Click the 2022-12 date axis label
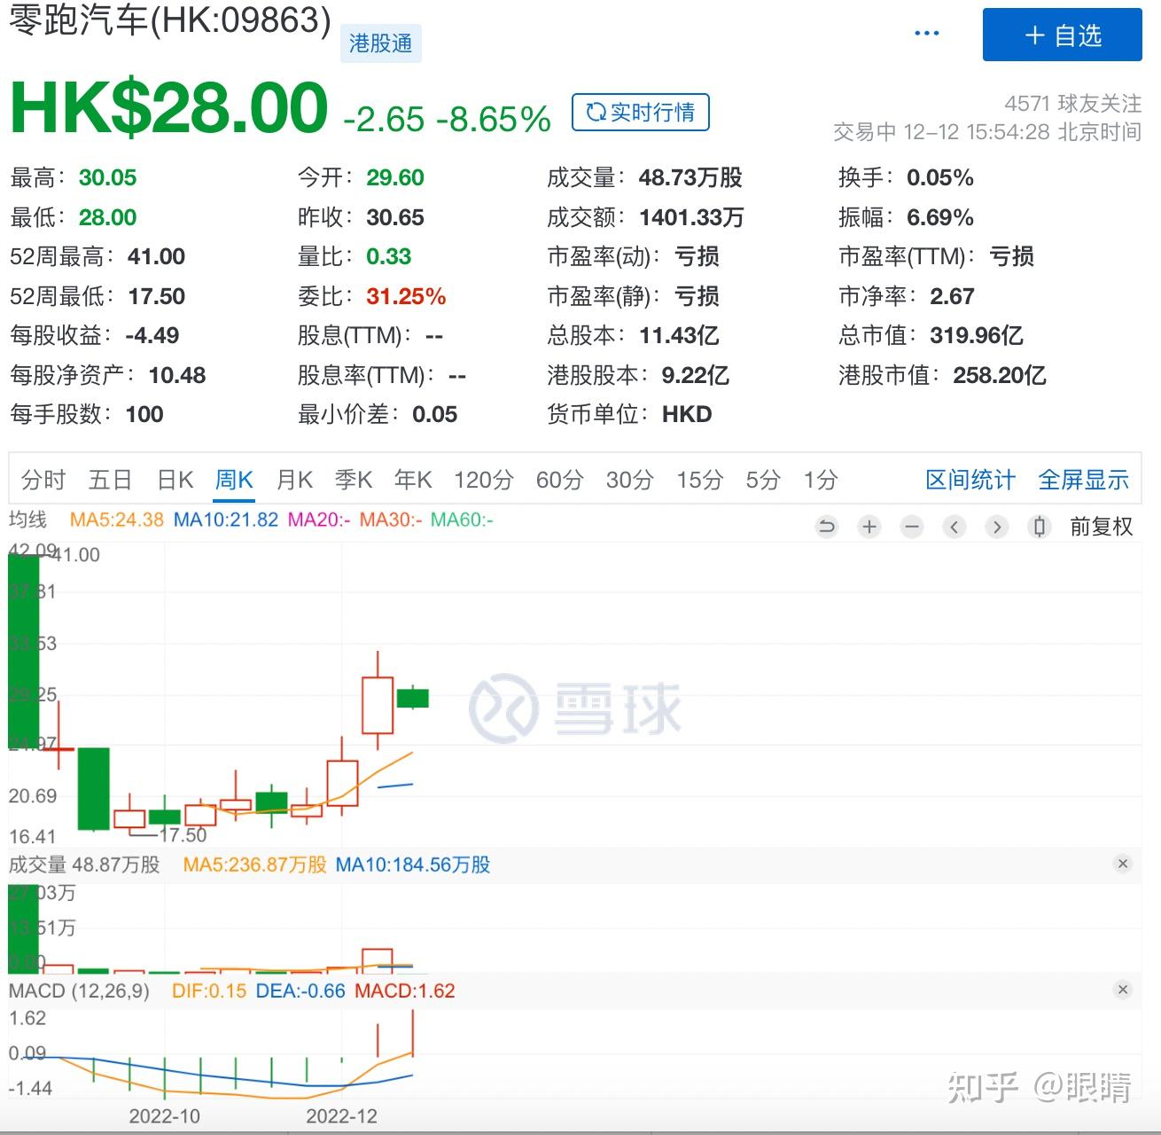 (342, 1116)
